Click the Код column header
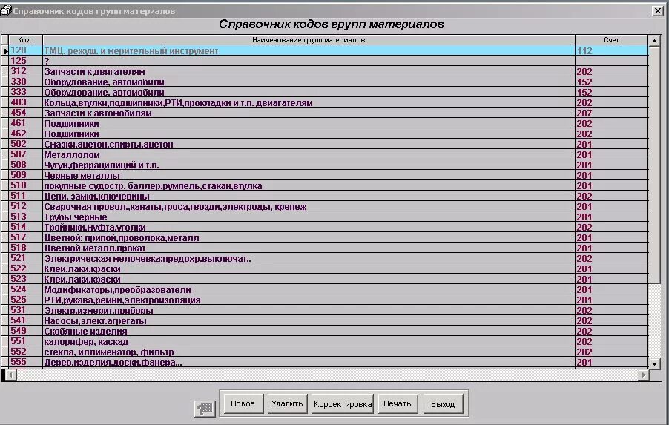Screen dimensions: 669x425 [x=24, y=40]
